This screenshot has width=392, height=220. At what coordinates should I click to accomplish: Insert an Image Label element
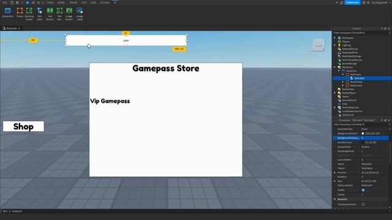(x=80, y=14)
